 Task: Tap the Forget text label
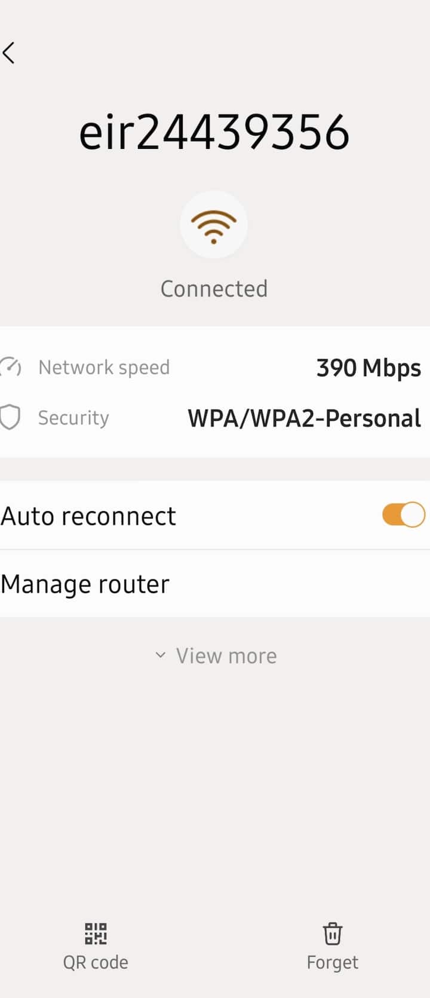point(332,962)
